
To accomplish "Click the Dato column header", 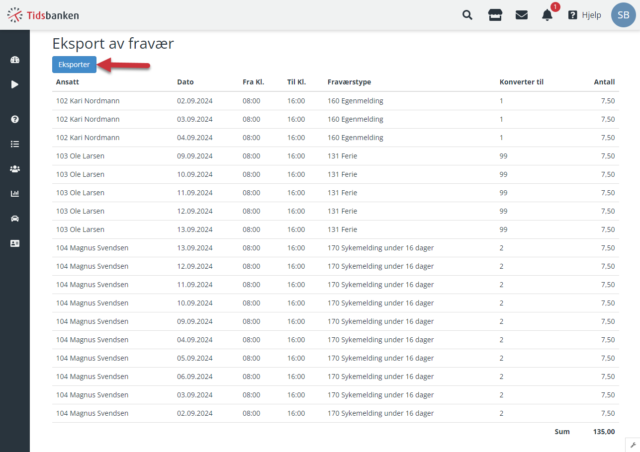I will [185, 82].
